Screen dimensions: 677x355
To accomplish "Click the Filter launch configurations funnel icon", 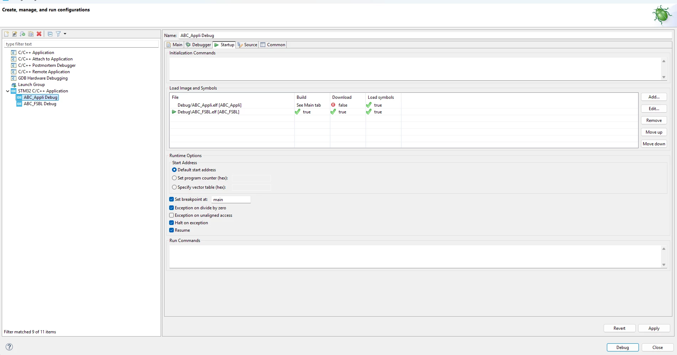I will tap(58, 34).
